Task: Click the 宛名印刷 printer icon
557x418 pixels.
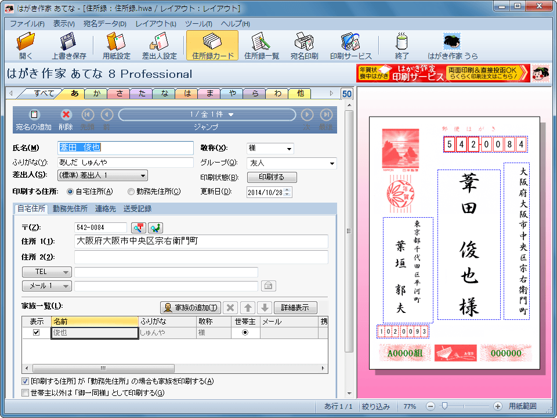Action: coord(304,42)
